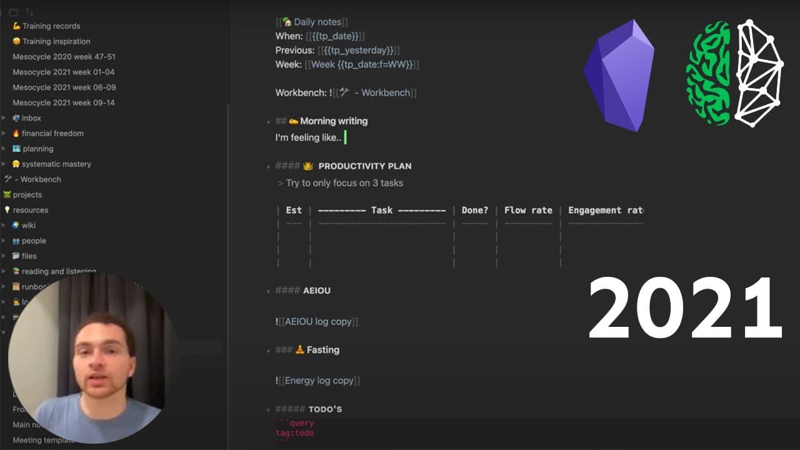Click the sidebar file list scrollbar
The width and height of the screenshot is (800, 450).
pyautogui.click(x=227, y=275)
